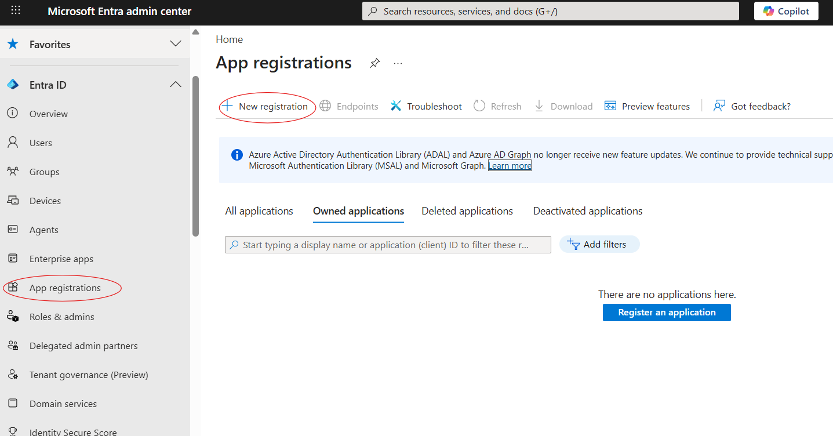Open the ellipsis more options menu
833x436 pixels.
point(398,63)
